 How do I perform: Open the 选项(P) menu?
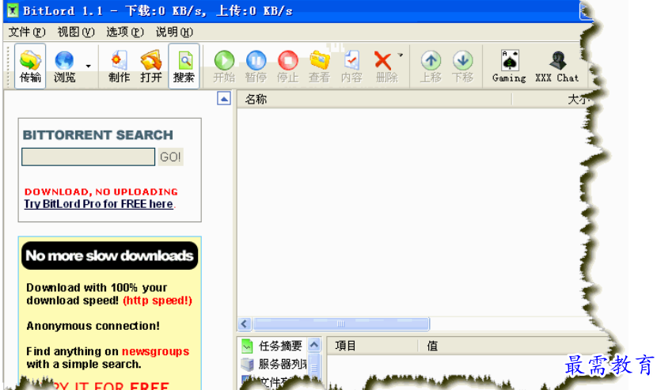coord(125,32)
